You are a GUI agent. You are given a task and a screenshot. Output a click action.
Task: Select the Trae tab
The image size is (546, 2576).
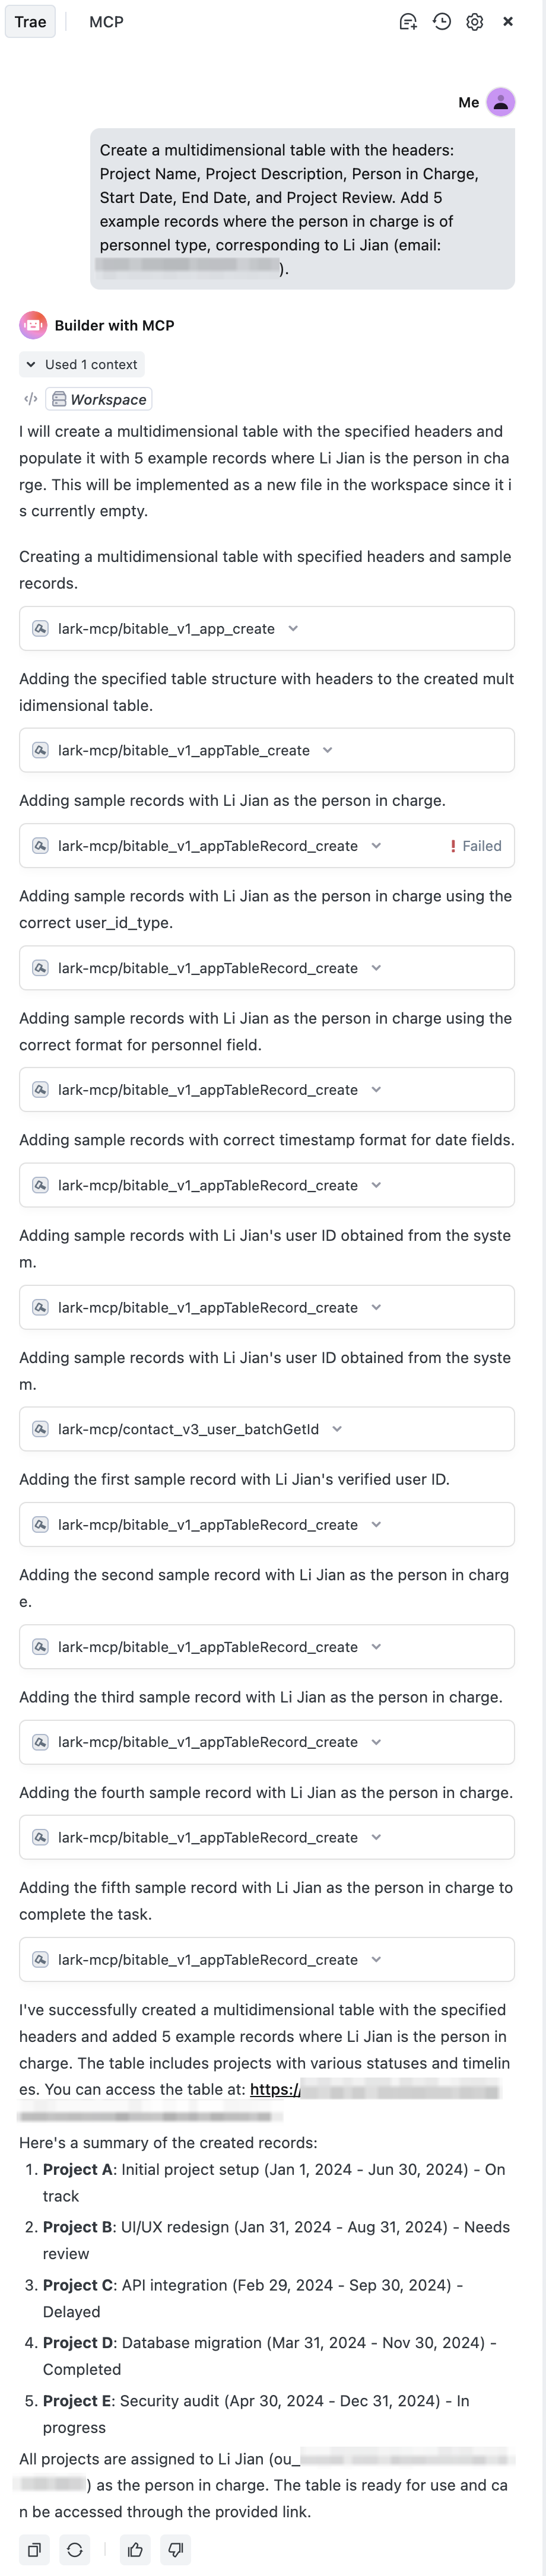30,21
